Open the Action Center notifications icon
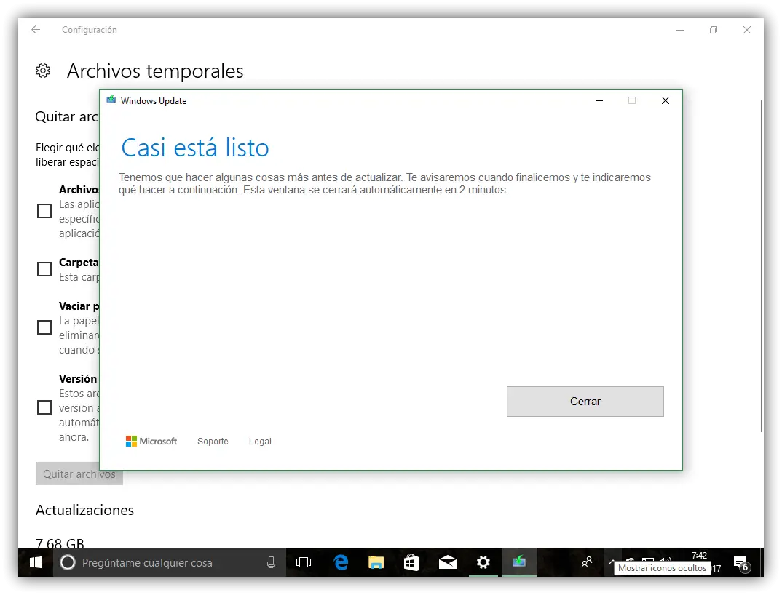The height and width of the screenshot is (595, 782). pos(742,563)
